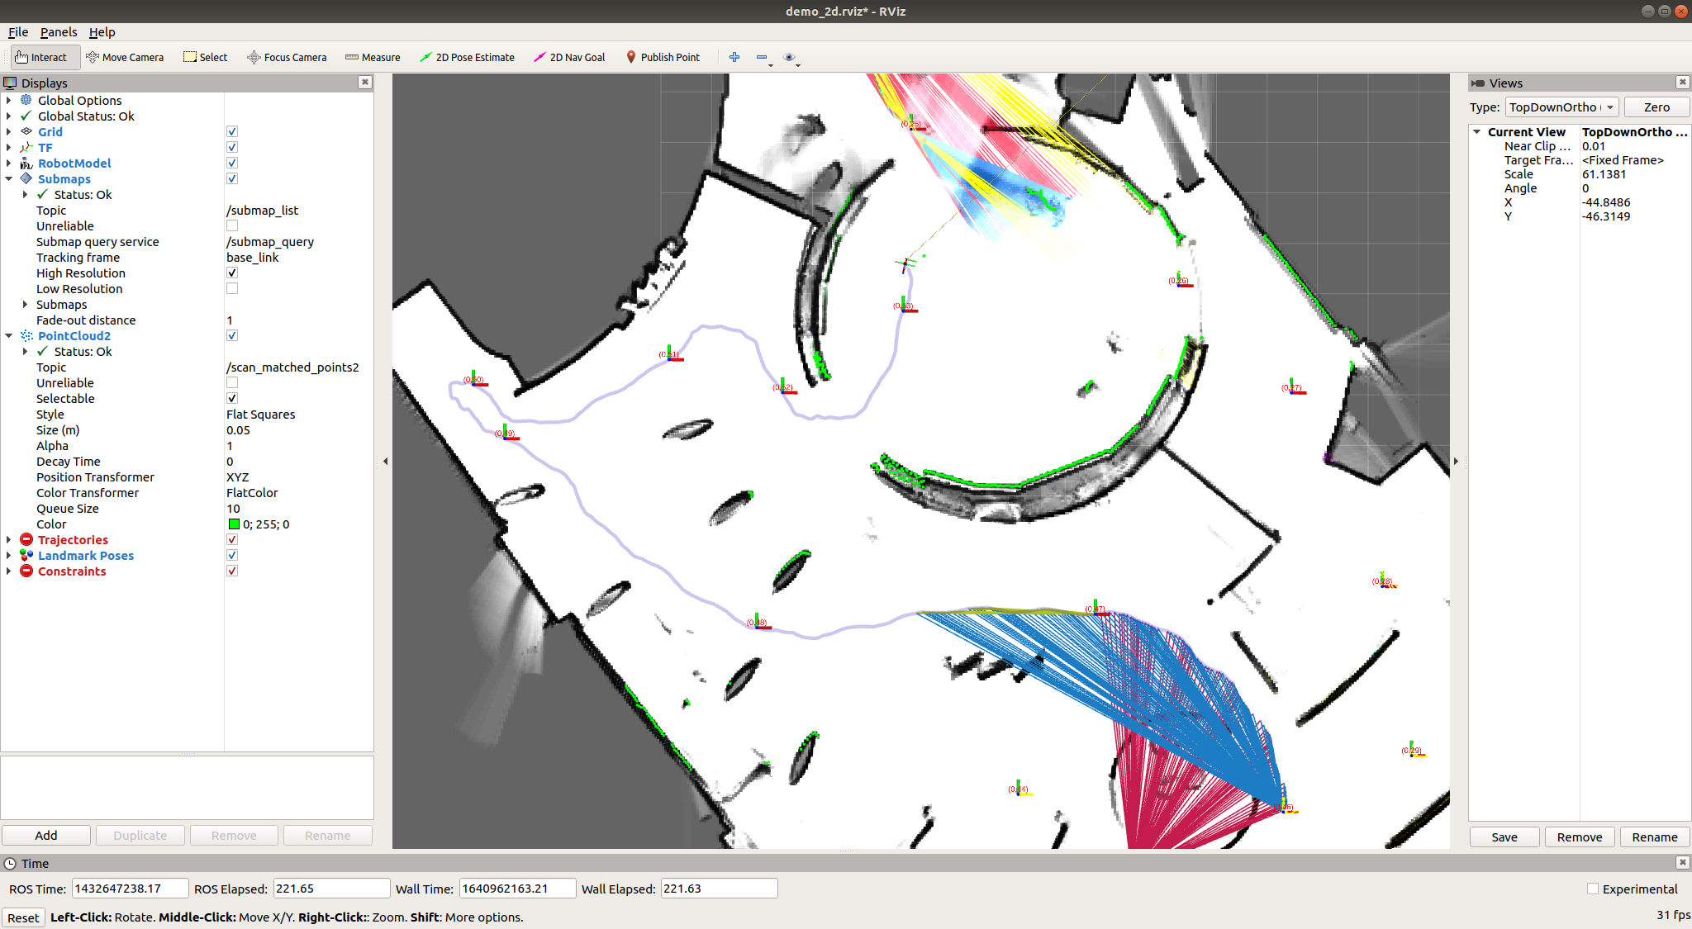1692x929 pixels.
Task: Collapse the PointCloud2 display tree
Action: [x=8, y=335]
